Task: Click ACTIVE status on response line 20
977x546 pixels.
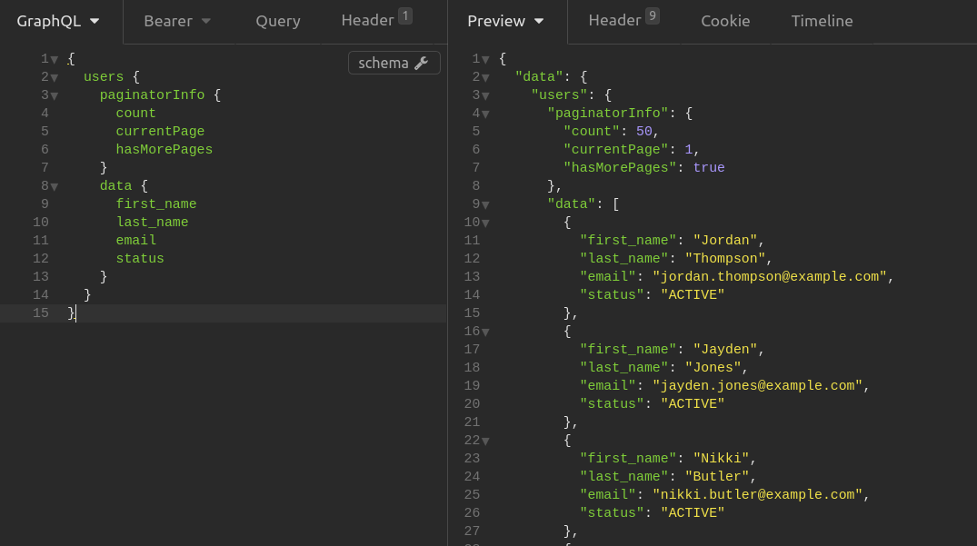Action: pyautogui.click(x=693, y=403)
